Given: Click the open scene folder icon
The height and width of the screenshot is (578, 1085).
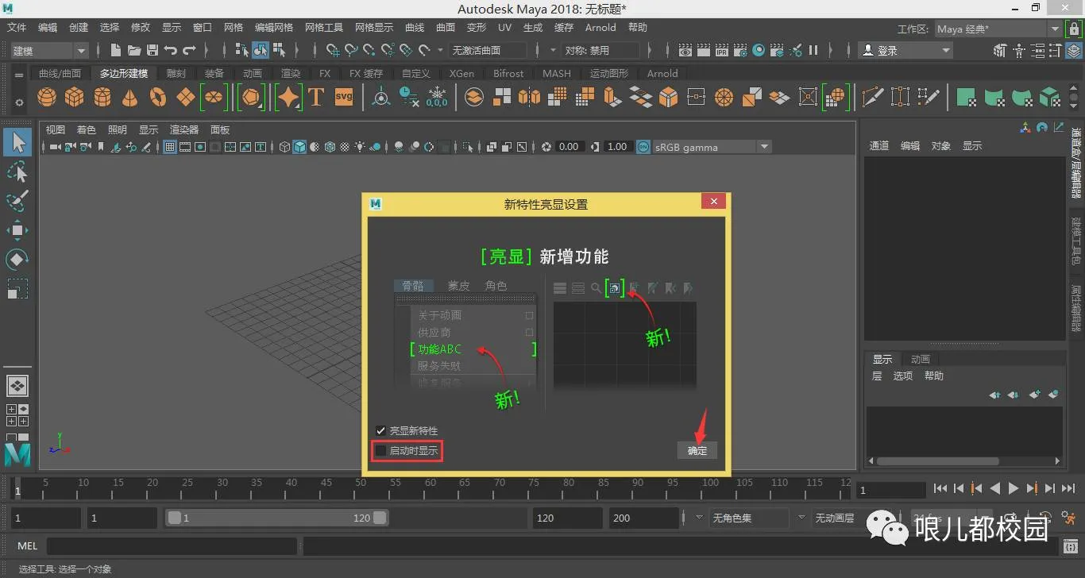Looking at the screenshot, I should (134, 50).
